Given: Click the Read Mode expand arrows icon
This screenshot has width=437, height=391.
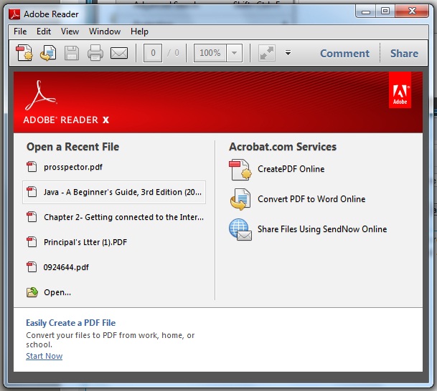Looking at the screenshot, I should [x=266, y=53].
